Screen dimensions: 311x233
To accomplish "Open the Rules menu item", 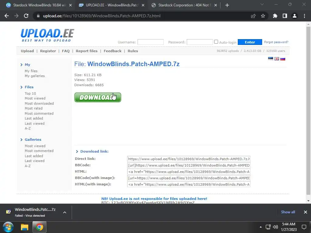I will coord(133,51).
